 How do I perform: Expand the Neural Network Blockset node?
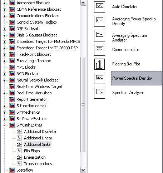tap(4, 80)
